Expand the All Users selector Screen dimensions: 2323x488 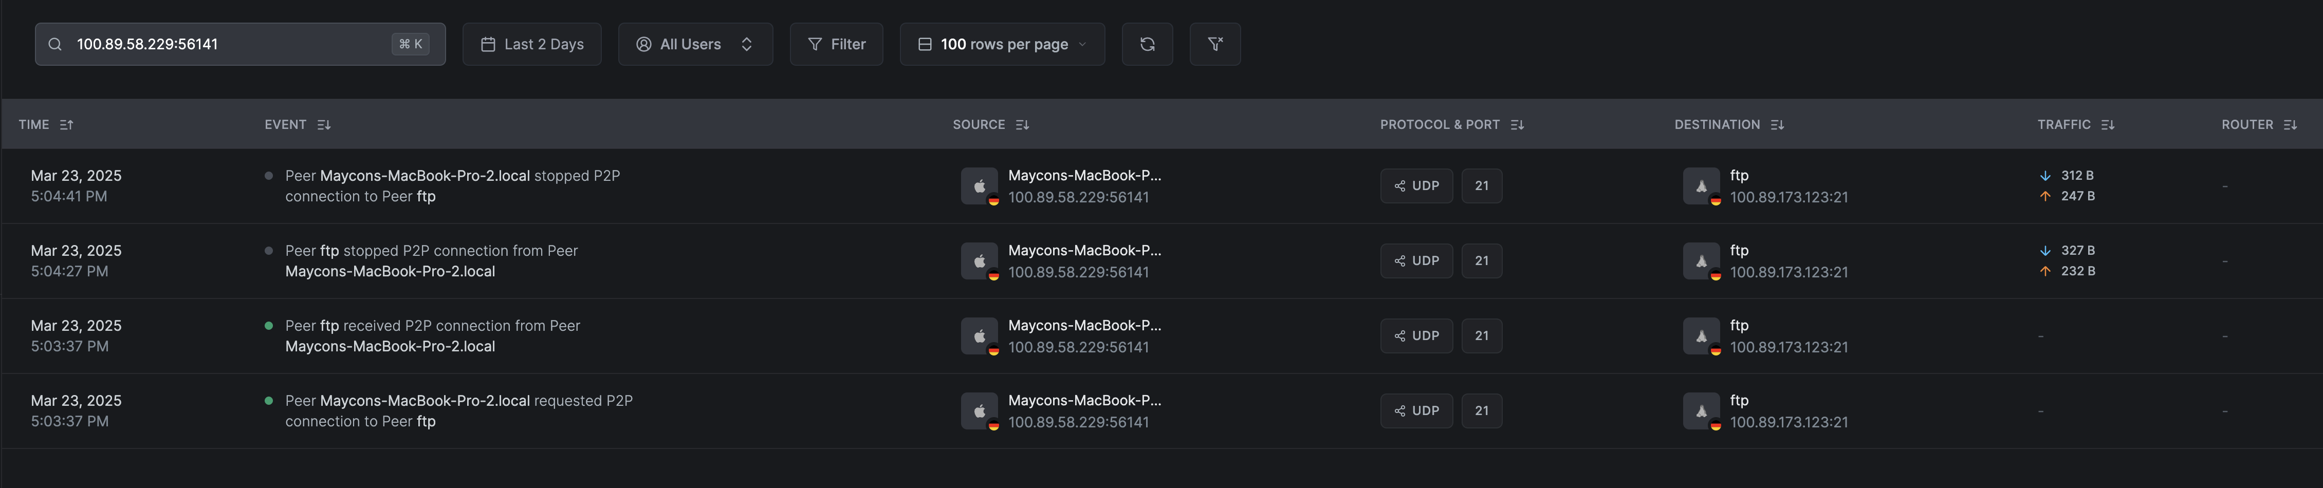click(x=694, y=44)
